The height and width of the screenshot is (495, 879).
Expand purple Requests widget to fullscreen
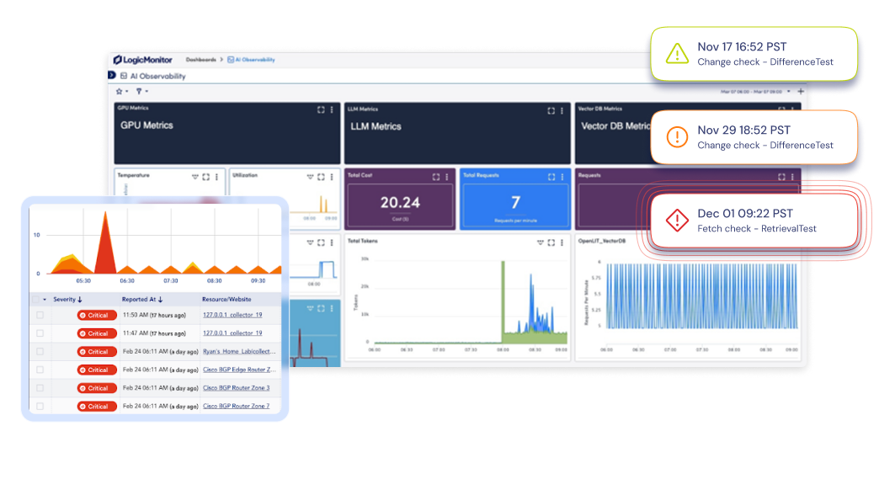click(x=781, y=177)
